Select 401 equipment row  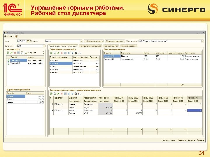coord(74,66)
